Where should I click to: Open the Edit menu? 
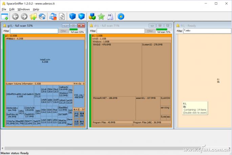(12, 9)
